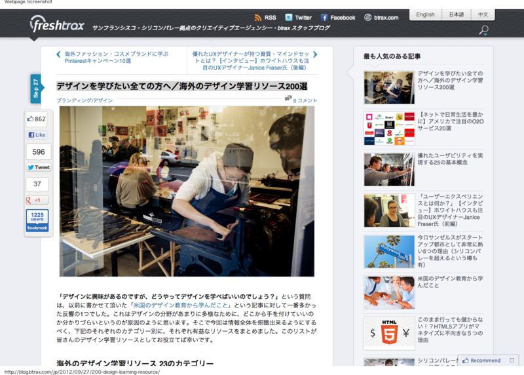Click the main article workshop photo

point(187,191)
